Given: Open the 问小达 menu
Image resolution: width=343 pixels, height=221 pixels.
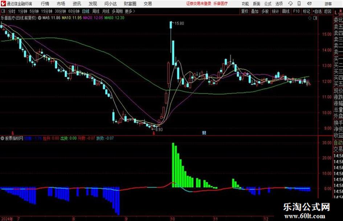Looking at the screenshot, I should coord(110,4).
